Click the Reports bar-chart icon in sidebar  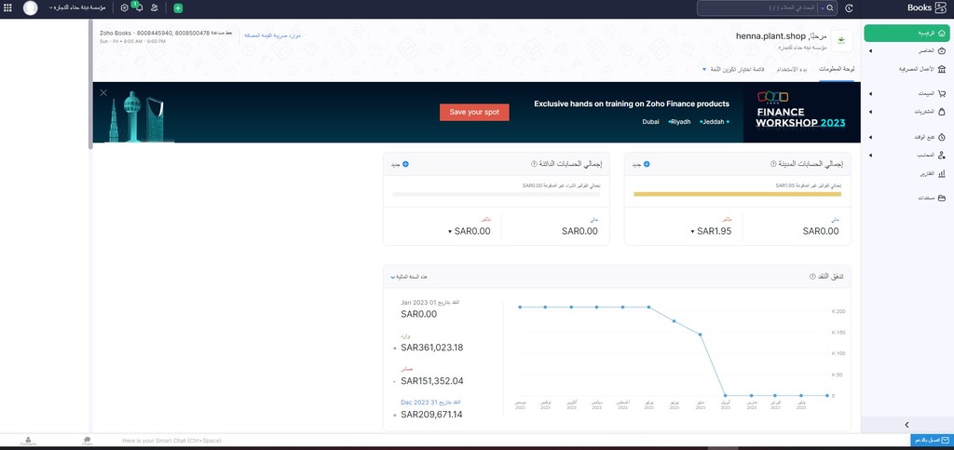(x=942, y=173)
